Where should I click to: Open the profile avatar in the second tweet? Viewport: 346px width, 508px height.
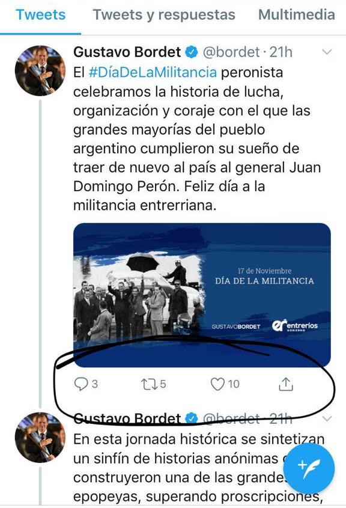[40, 438]
